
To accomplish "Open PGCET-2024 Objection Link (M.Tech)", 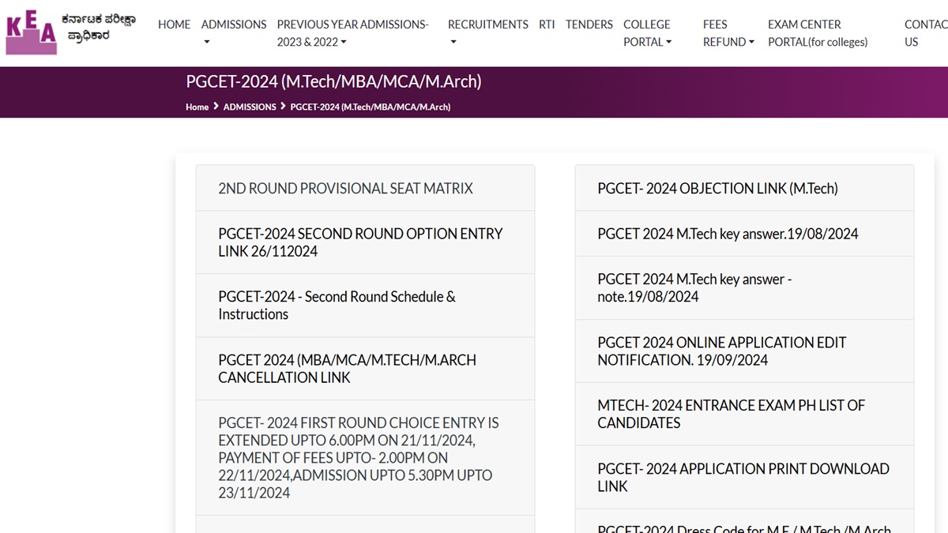I will 717,188.
